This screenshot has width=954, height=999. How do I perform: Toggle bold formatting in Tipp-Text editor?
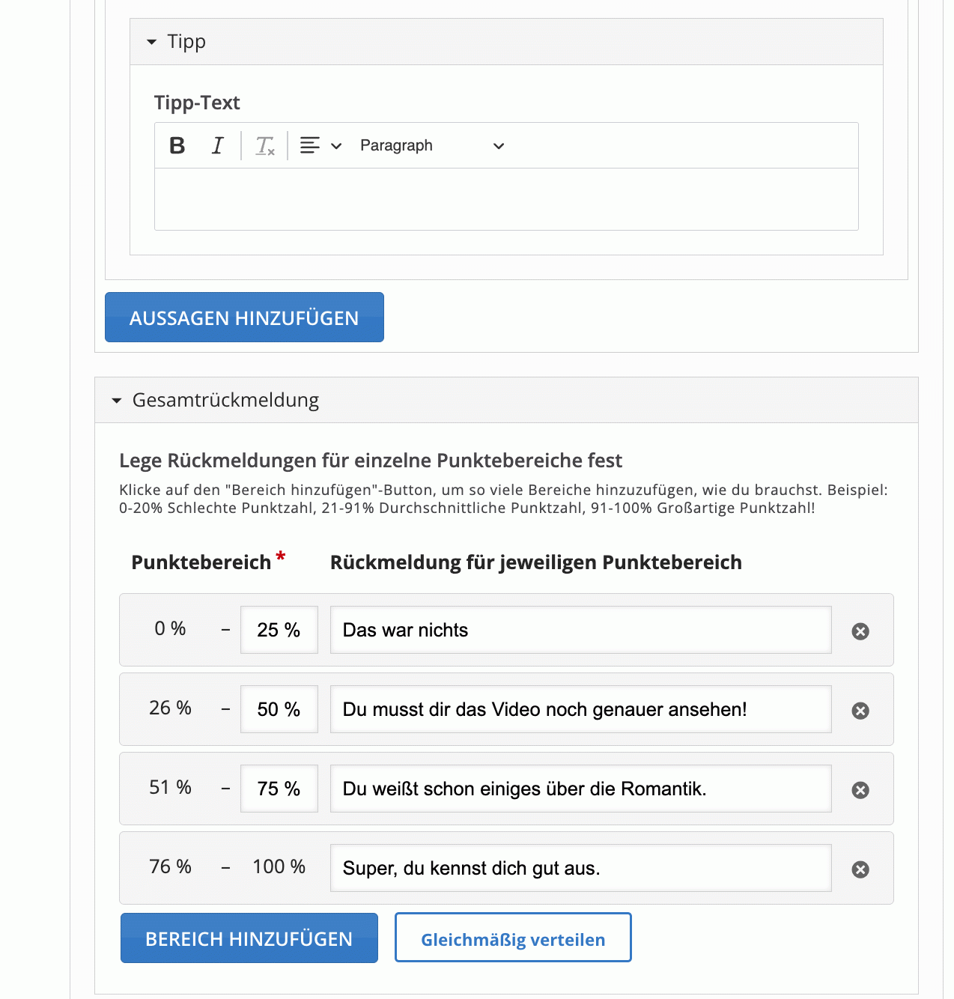click(x=177, y=145)
